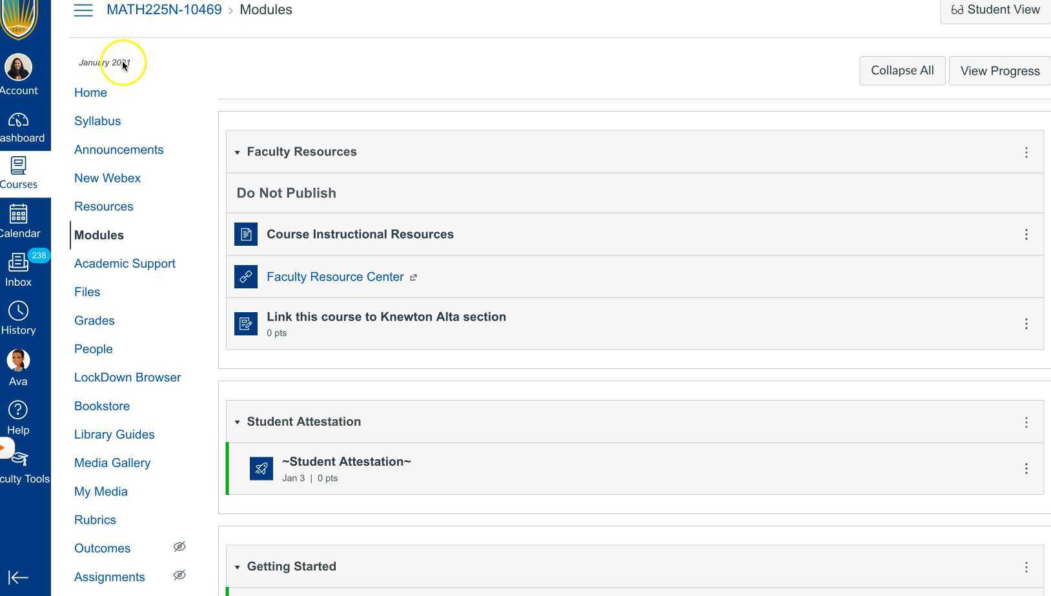Collapse the Faculty Resources module
The height and width of the screenshot is (596, 1051).
click(x=238, y=153)
